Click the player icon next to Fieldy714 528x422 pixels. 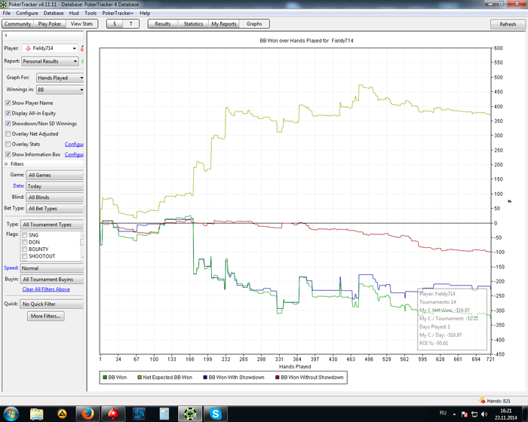pos(28,48)
